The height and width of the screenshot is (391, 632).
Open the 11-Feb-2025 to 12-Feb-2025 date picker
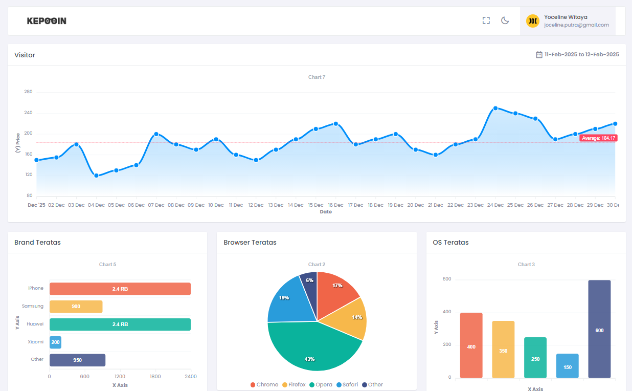pyautogui.click(x=581, y=55)
